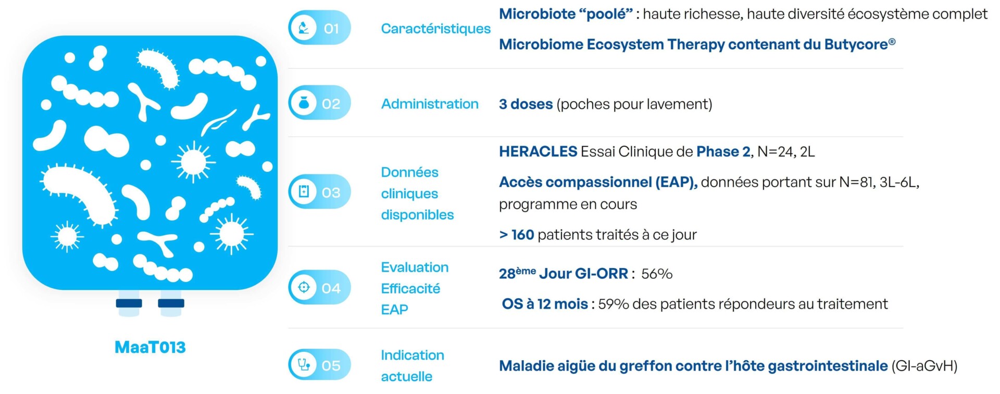
Task: Click the 3 doses bold text
Action: [x=526, y=104]
